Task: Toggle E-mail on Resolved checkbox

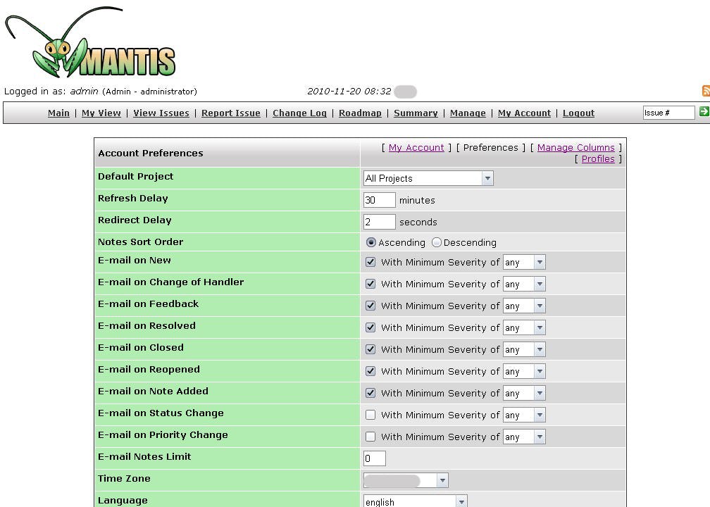Action: (370, 327)
